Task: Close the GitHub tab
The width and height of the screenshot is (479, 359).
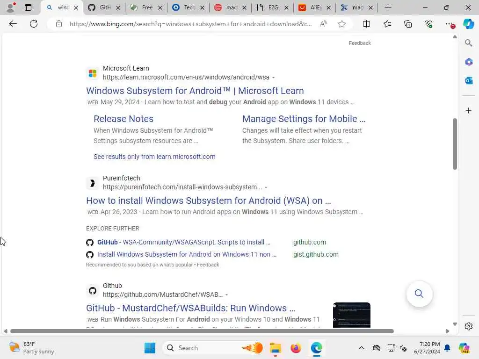Action: tap(118, 7)
